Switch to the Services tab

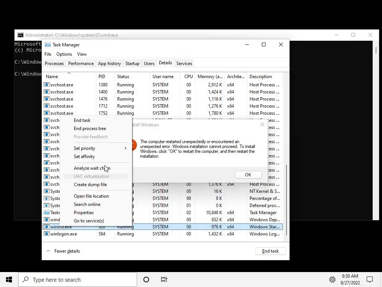pyautogui.click(x=184, y=64)
